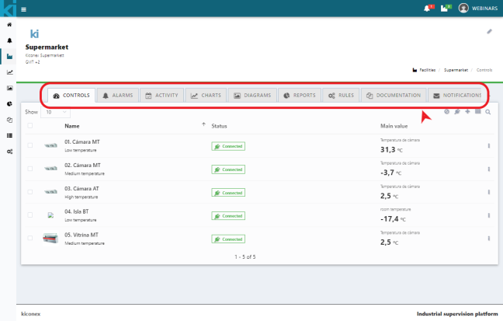This screenshot has width=503, height=321.
Task: Open the options menu for 04. Isla BT row
Action: coord(489,215)
